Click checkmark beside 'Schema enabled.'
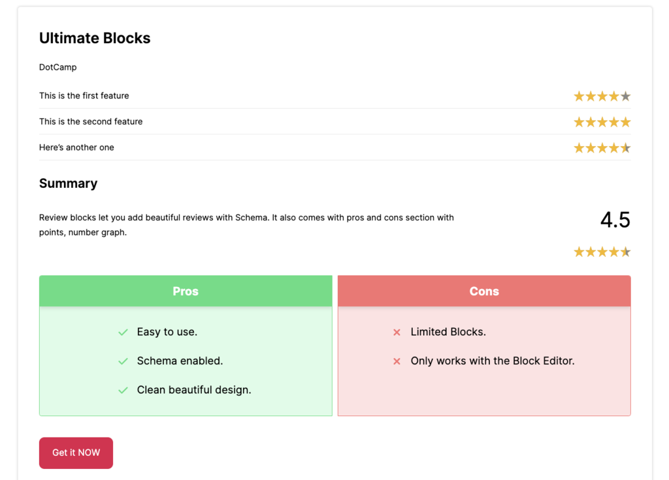The image size is (669, 480). coord(123,361)
